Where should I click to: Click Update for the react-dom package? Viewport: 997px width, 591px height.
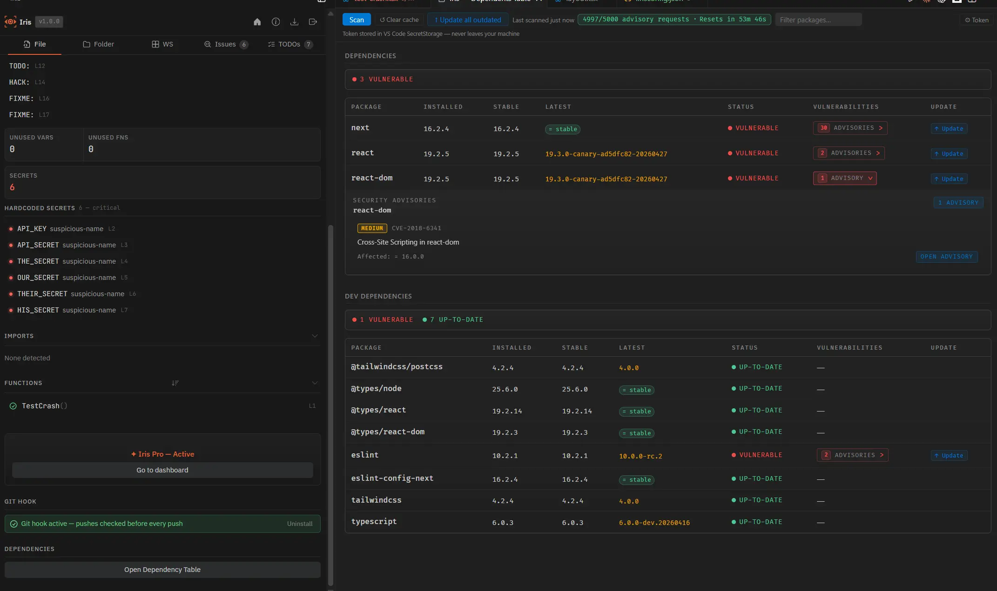pyautogui.click(x=949, y=179)
